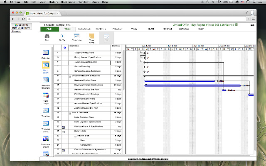
Task: Open the TEAM ribbon tab
Action: click(150, 29)
